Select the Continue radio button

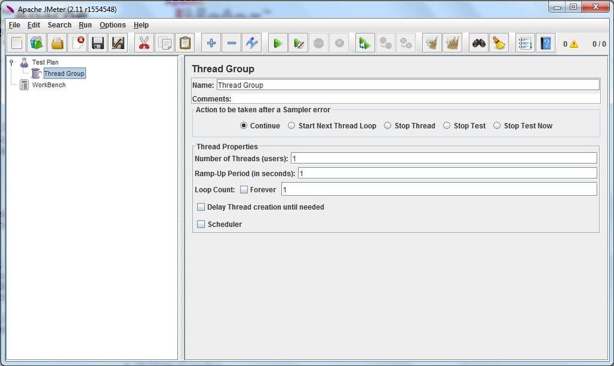[x=243, y=126]
